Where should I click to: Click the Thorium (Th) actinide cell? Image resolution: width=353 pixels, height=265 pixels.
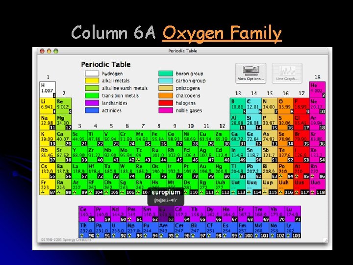[x=87, y=230]
